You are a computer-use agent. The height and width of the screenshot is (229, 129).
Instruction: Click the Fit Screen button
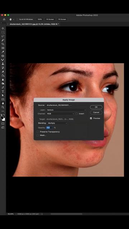pos(50,19)
